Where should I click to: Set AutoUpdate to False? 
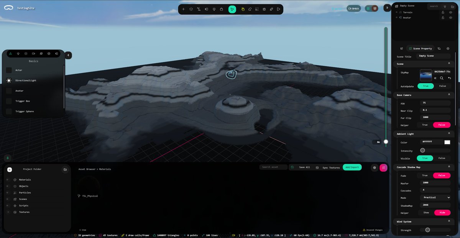pyautogui.click(x=442, y=86)
